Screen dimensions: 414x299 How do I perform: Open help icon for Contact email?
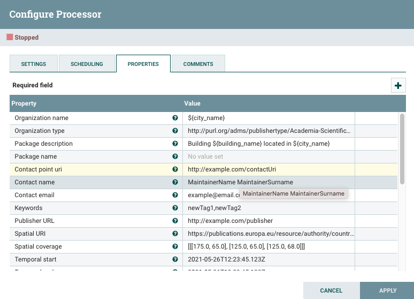click(x=175, y=195)
